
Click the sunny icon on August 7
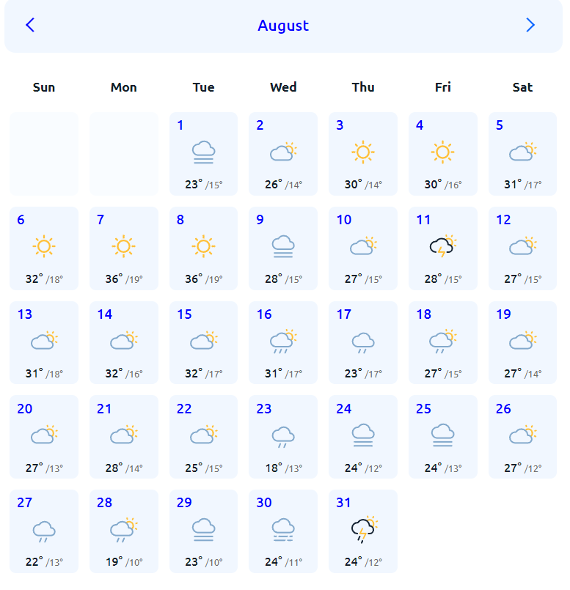[123, 247]
